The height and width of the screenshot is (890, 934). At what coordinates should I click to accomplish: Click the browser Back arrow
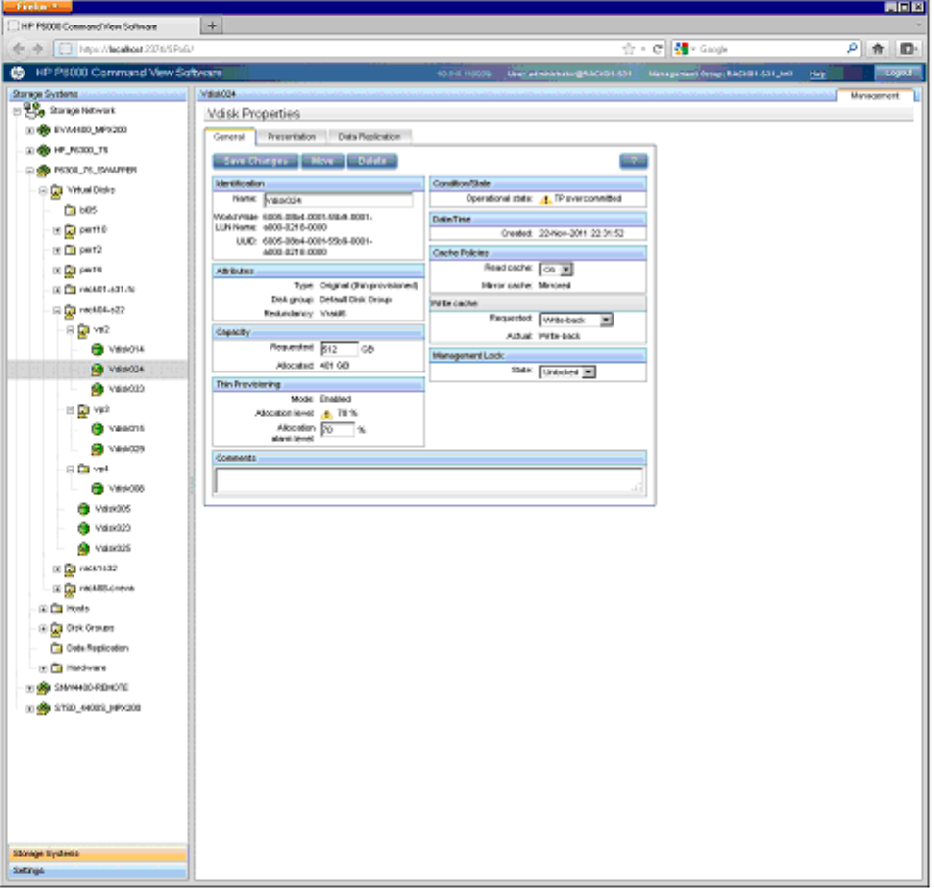click(19, 49)
